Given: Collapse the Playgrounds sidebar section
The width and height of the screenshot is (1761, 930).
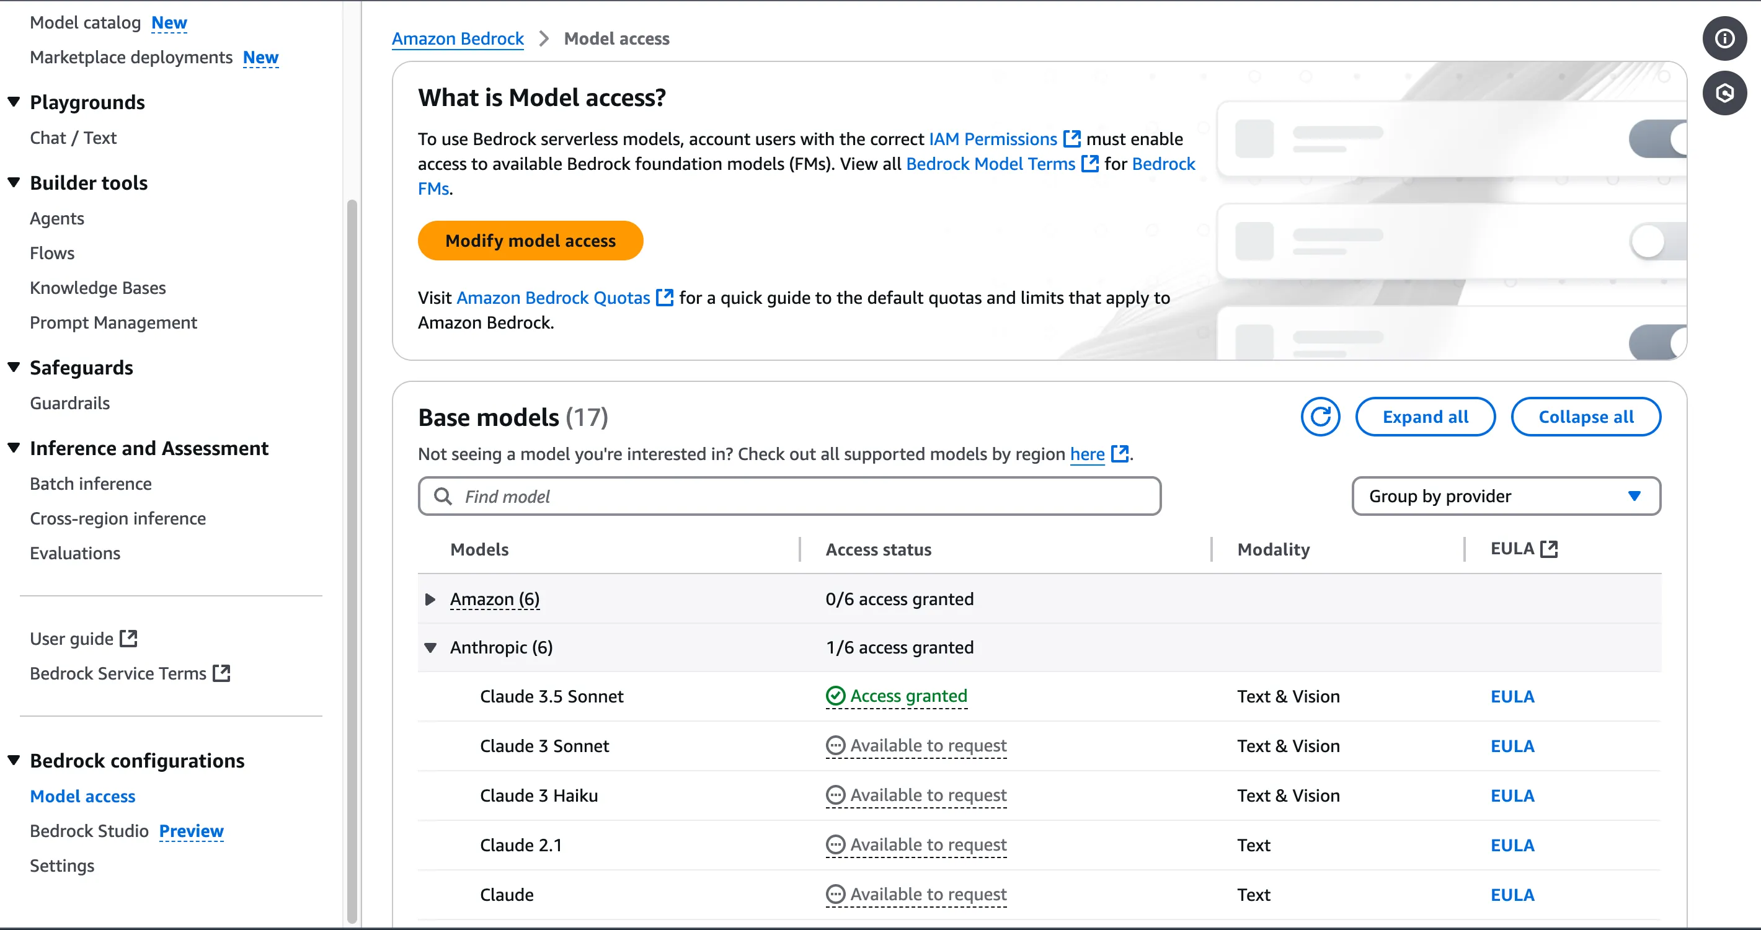Looking at the screenshot, I should click(x=14, y=102).
